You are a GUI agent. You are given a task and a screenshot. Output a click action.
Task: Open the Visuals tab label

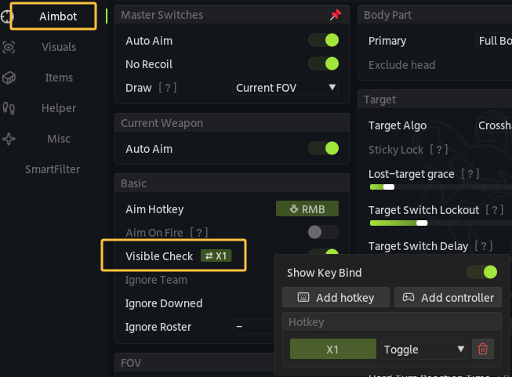click(59, 47)
